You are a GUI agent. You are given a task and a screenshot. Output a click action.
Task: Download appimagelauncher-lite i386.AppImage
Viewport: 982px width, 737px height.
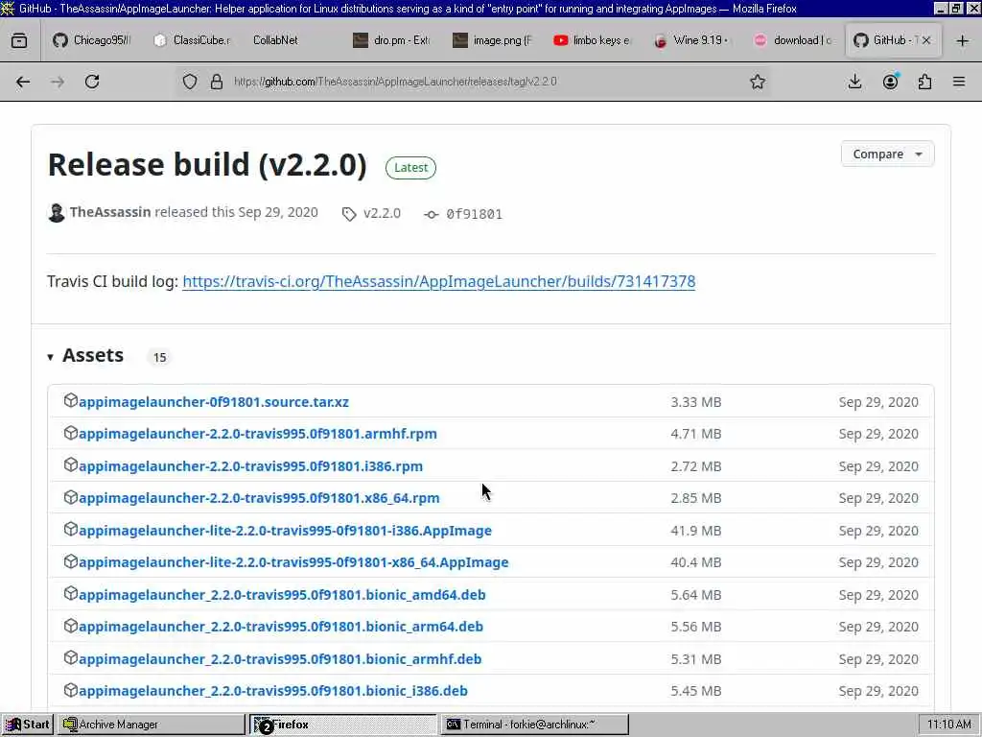285,530
